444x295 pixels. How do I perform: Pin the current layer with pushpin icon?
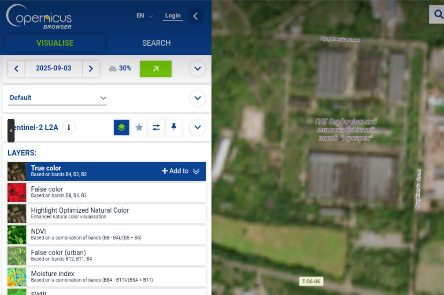tap(174, 127)
